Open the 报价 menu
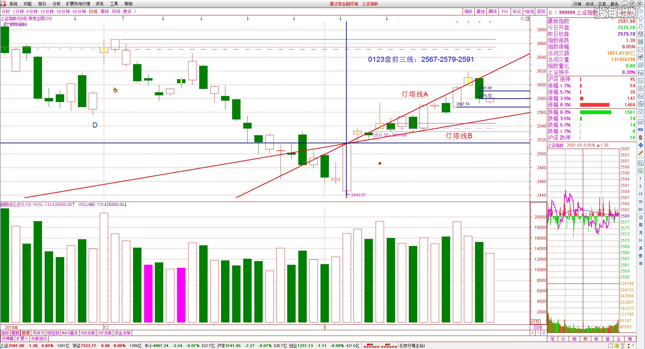 pyautogui.click(x=42, y=4)
